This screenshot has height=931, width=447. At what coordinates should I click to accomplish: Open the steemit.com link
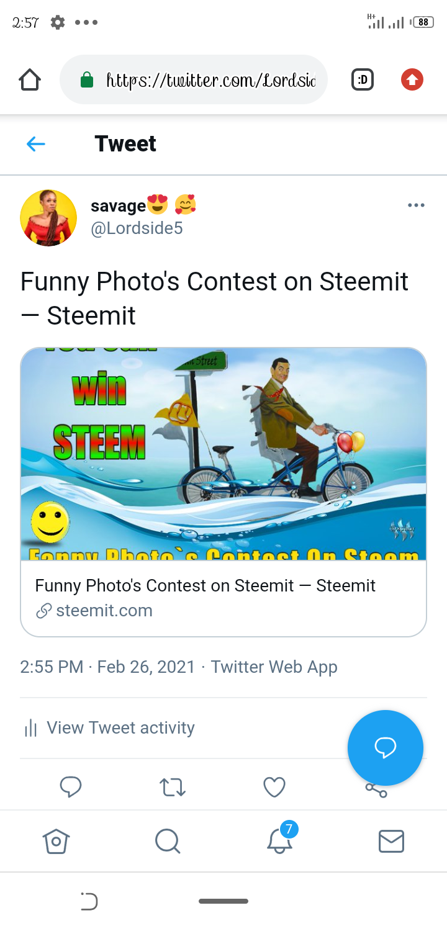point(104,611)
